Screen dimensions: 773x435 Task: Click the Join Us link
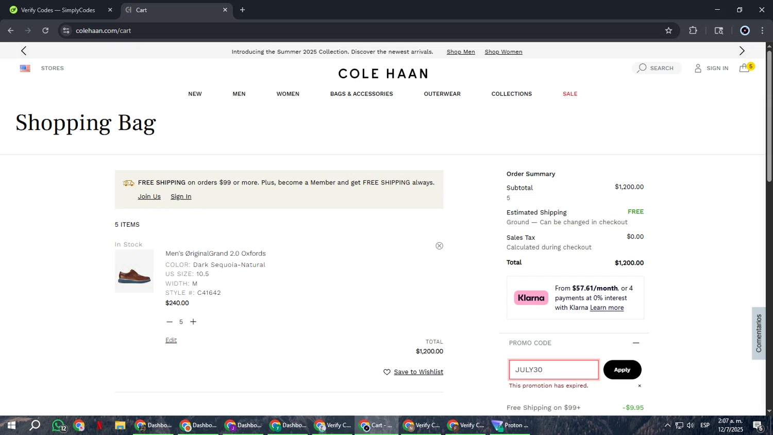pyautogui.click(x=149, y=196)
